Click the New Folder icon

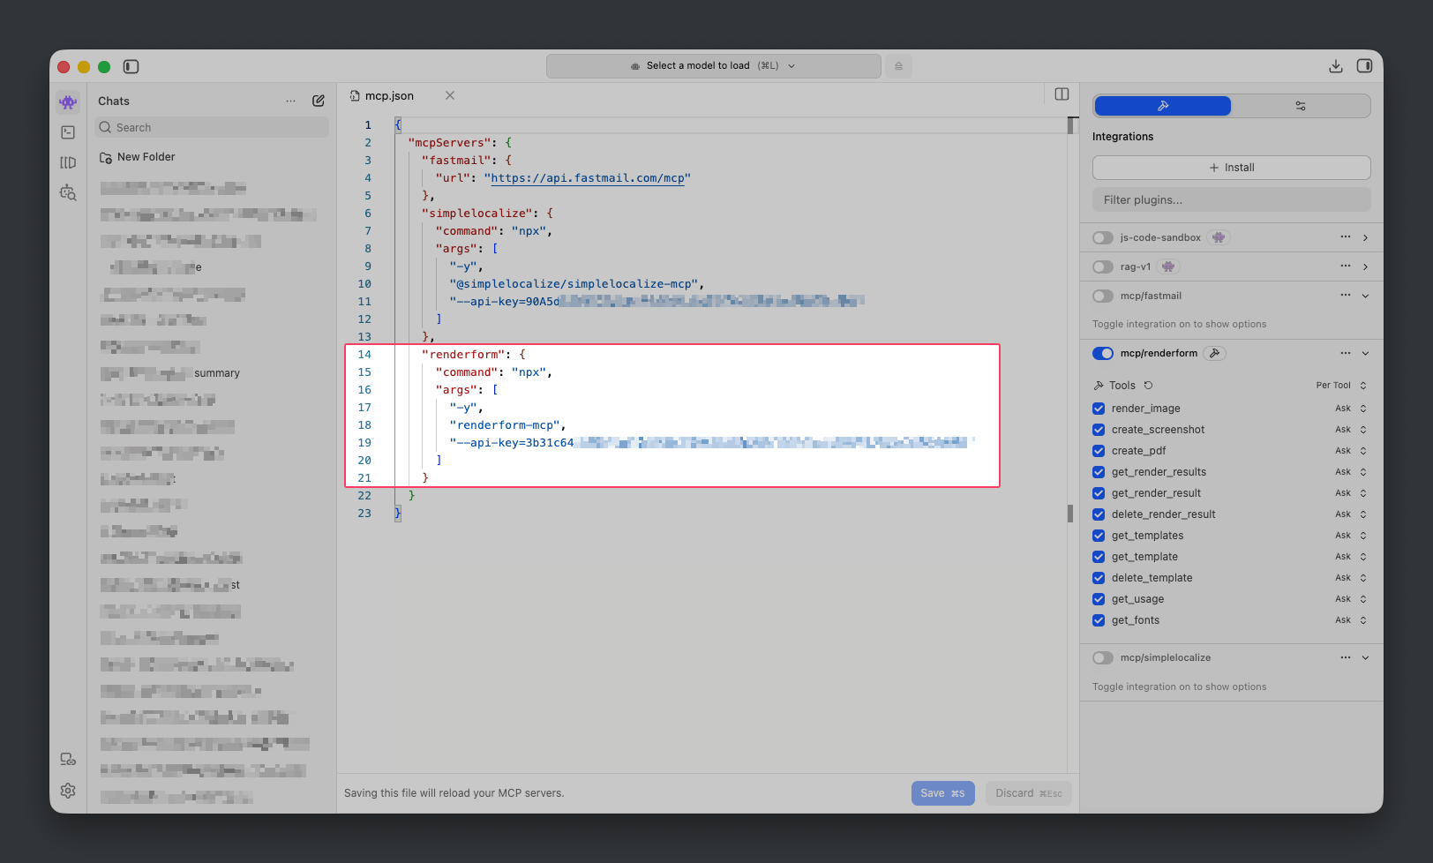106,157
